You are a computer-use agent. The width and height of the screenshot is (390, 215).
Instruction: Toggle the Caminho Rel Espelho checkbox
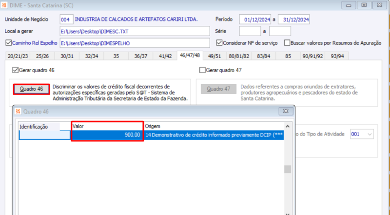pos(8,43)
